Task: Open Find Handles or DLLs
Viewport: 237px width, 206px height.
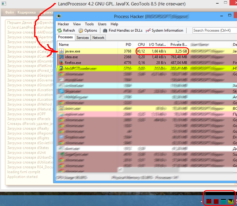Action: tap(123, 30)
